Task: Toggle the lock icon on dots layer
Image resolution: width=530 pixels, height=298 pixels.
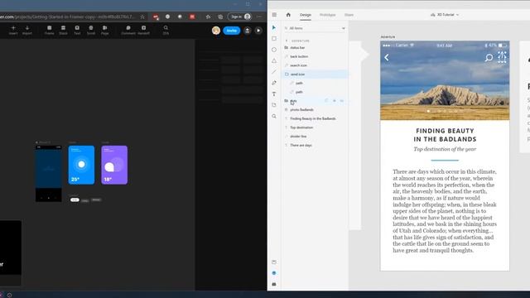Action: 335,101
